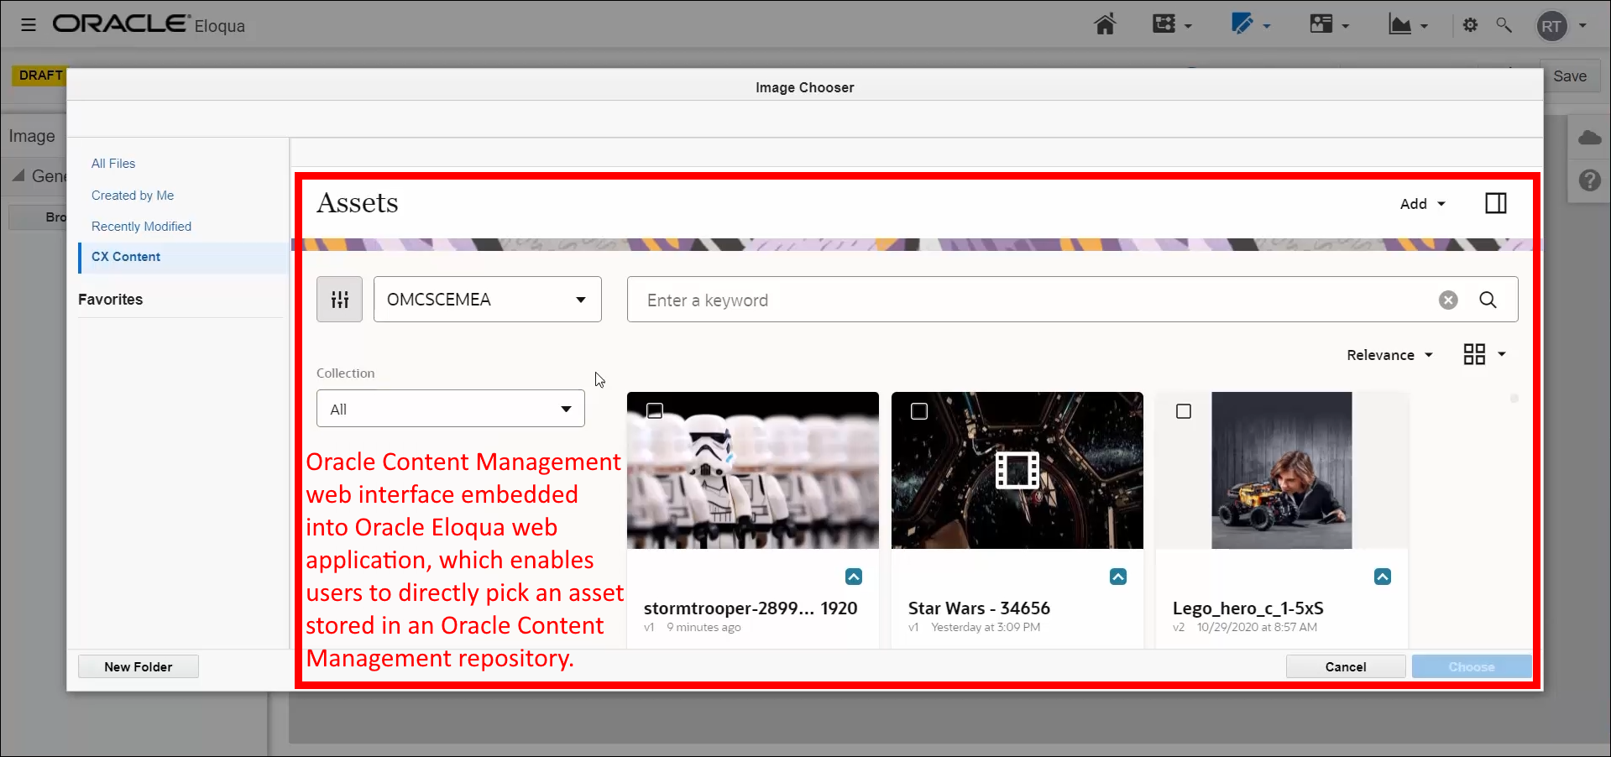Viewport: 1611px width, 757px height.
Task: Click the blue Assets pencil icon
Action: point(1243,24)
